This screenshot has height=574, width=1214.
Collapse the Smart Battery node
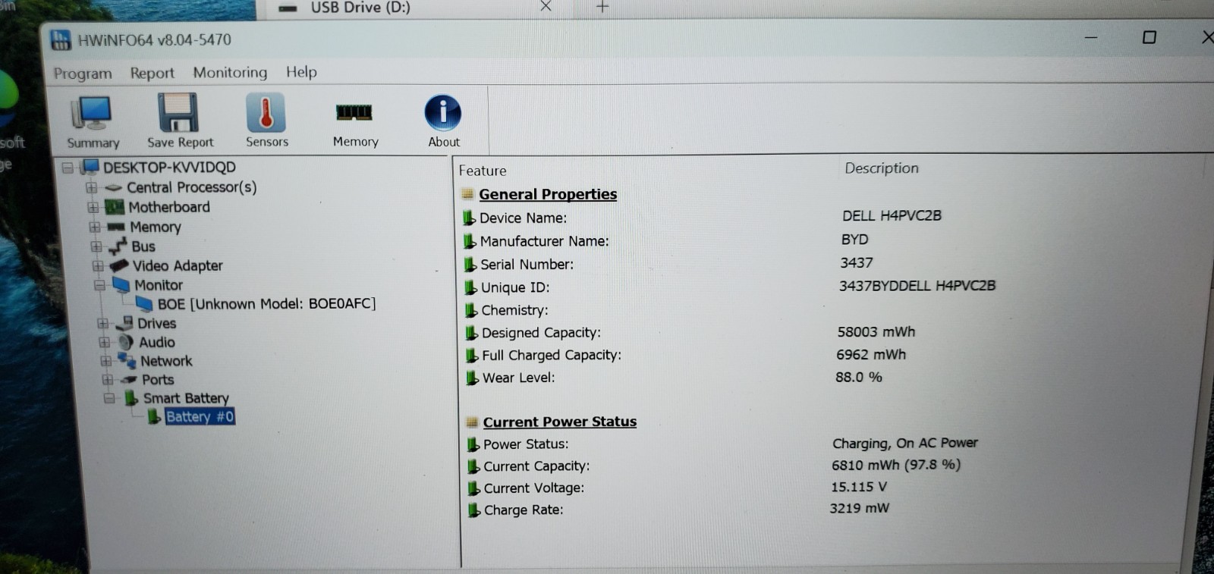click(x=109, y=399)
